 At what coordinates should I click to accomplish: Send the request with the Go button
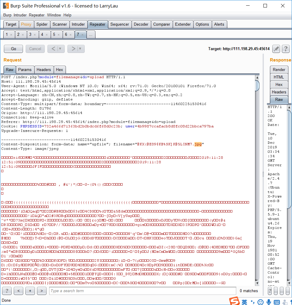13,49
